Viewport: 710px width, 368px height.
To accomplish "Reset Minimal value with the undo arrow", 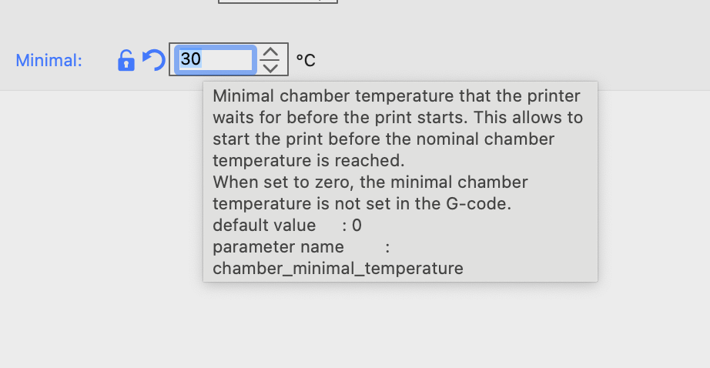I will click(x=154, y=60).
